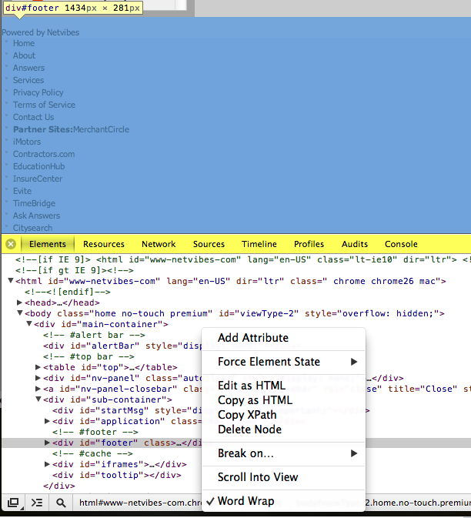The width and height of the screenshot is (471, 518).
Task: Select Scroll Into View
Action: pos(284,477)
